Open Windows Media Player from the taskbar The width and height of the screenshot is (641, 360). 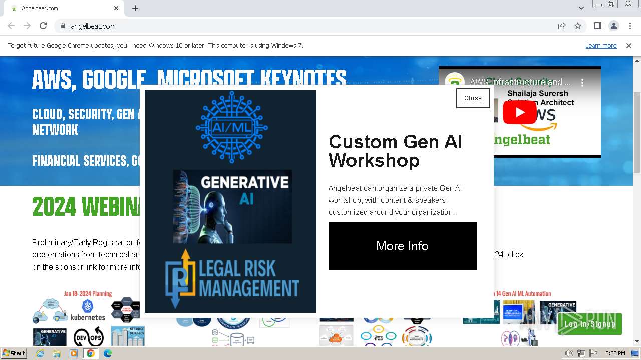point(74,353)
